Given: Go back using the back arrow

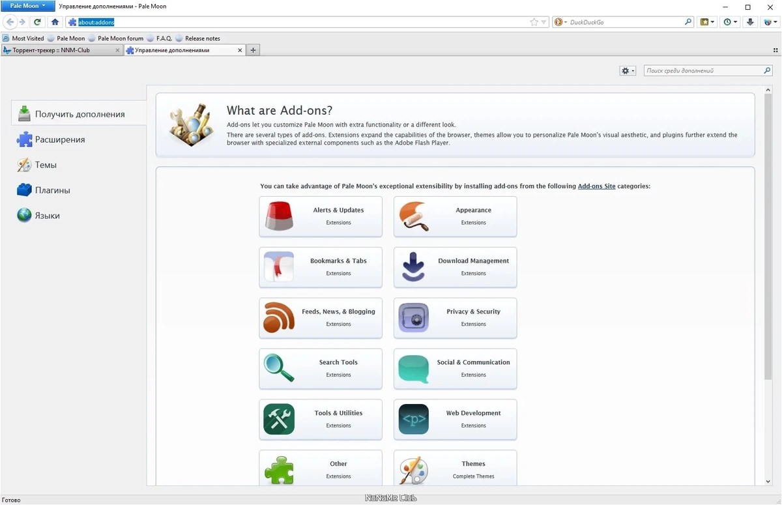Looking at the screenshot, I should tap(10, 22).
